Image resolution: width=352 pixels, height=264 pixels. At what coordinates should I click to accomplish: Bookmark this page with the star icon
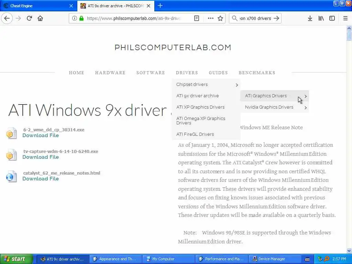click(220, 18)
